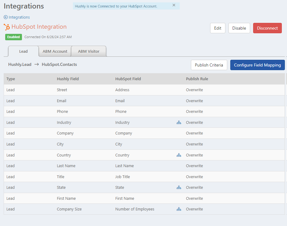
Task: Click Last Name in the Hushly Field column
Action: click(x=66, y=166)
